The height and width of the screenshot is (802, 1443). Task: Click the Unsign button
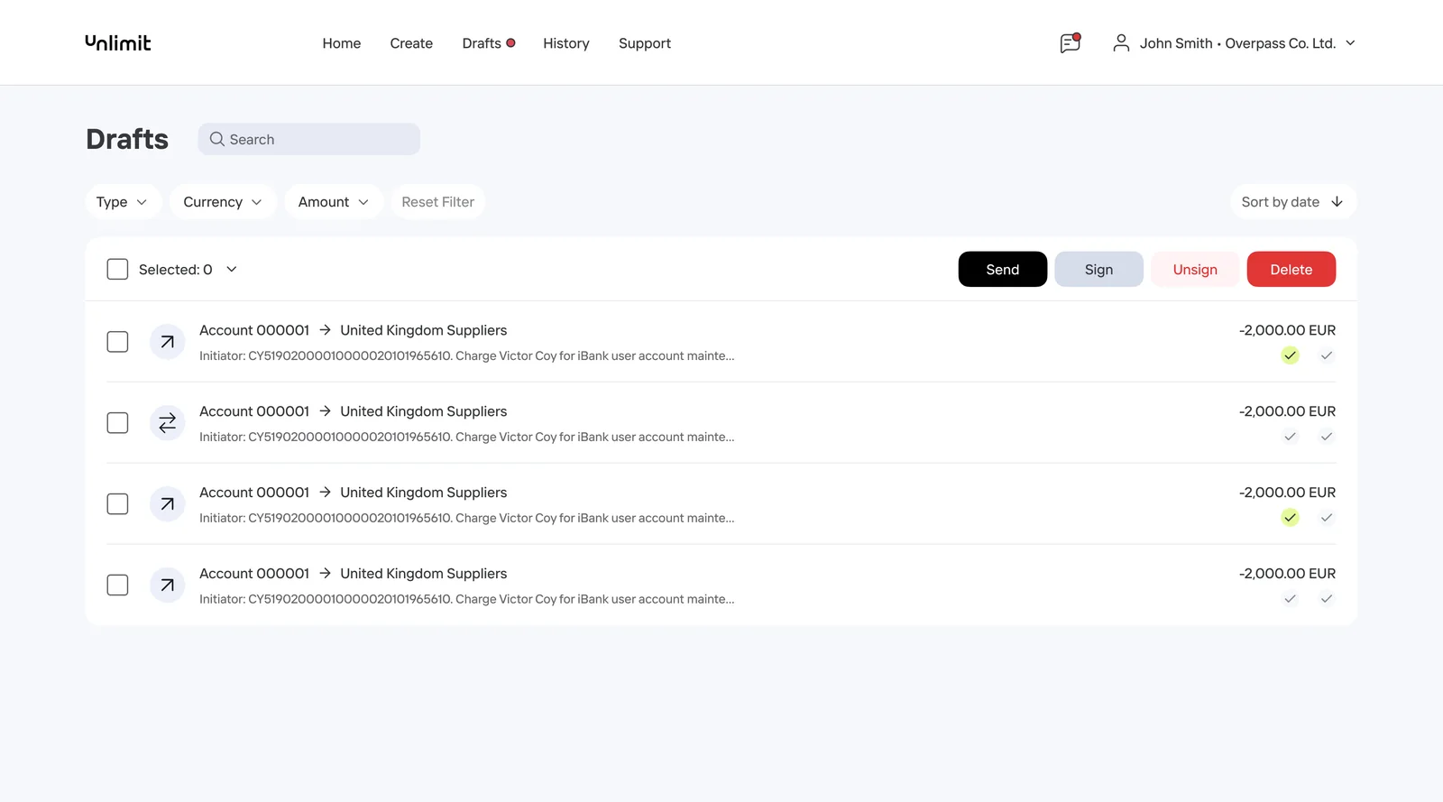[x=1195, y=269]
